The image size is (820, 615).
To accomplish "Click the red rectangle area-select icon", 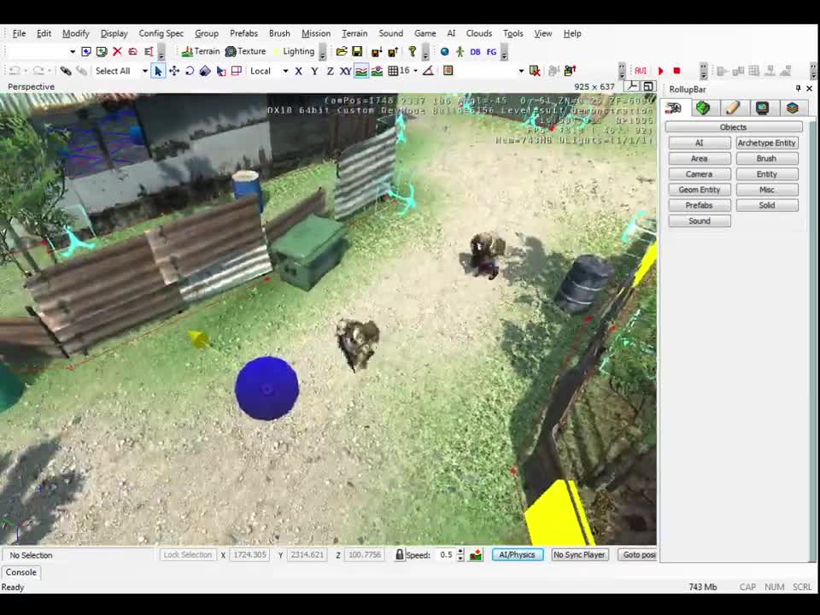I will [x=237, y=71].
